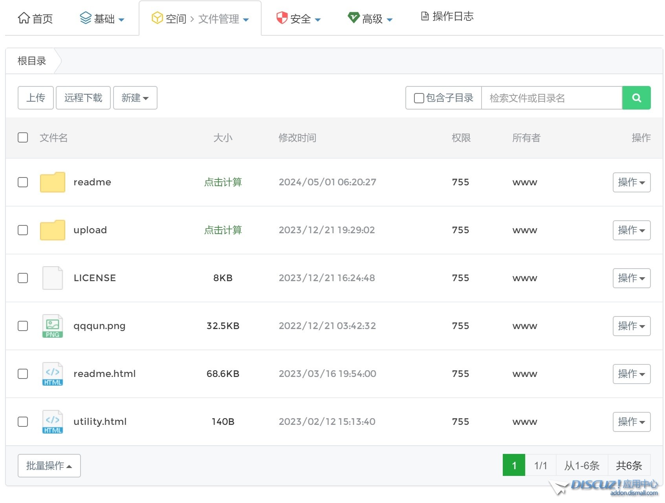Click the green search magnifier button
665x503 pixels.
click(636, 98)
